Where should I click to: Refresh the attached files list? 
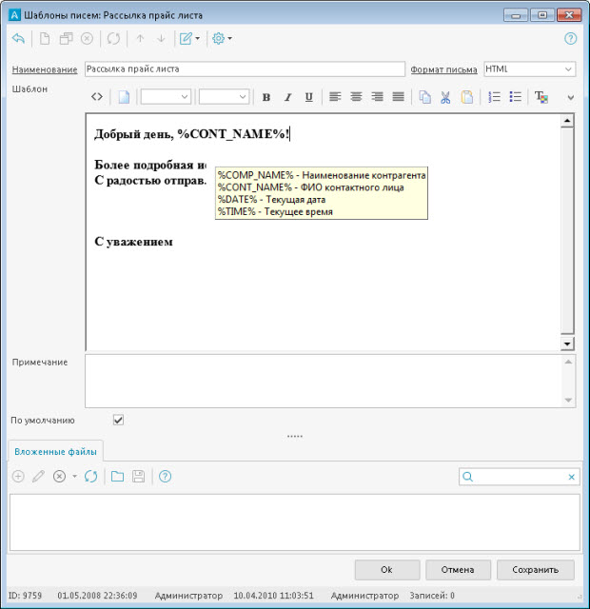(91, 476)
